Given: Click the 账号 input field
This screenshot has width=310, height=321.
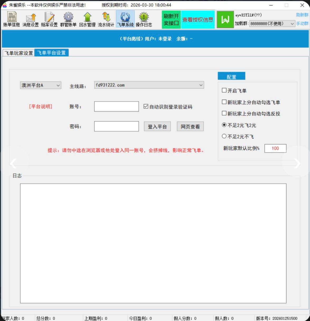Looking at the screenshot, I should pyautogui.click(x=116, y=106).
